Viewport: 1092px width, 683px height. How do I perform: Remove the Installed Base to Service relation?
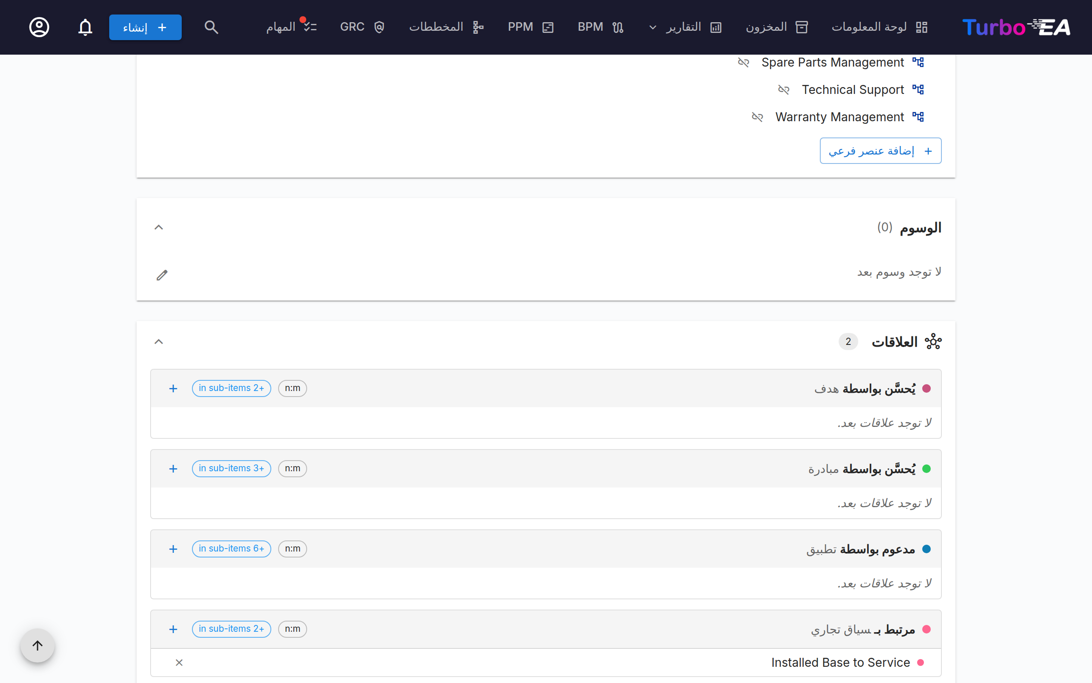coord(179,663)
